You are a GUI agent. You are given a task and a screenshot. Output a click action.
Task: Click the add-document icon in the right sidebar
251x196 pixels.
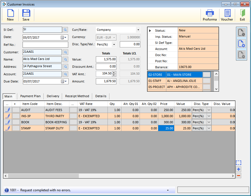tap(242, 44)
